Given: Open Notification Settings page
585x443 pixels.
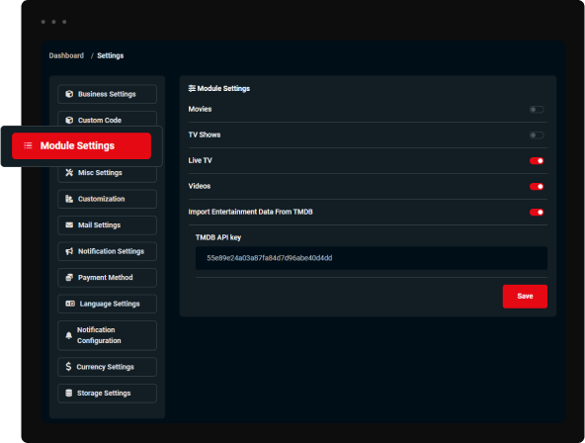Looking at the screenshot, I should (x=107, y=251).
